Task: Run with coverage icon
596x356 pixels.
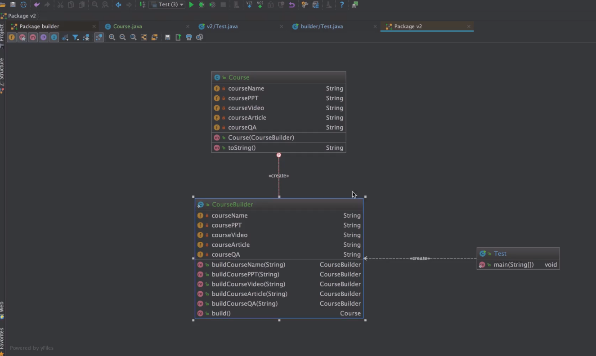Action: [212, 4]
